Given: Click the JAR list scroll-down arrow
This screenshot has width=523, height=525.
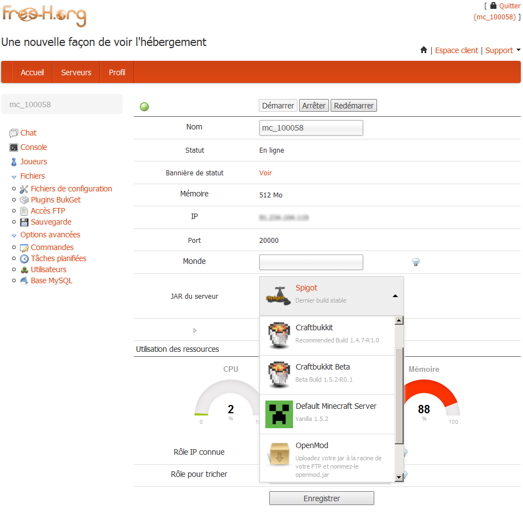Looking at the screenshot, I should (399, 477).
